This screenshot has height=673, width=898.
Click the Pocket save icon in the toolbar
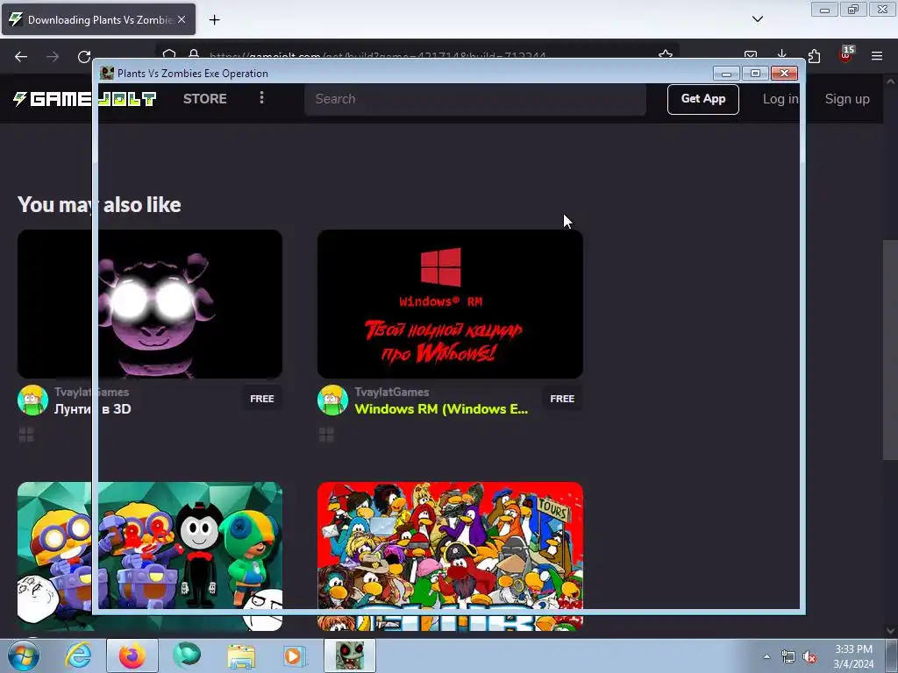point(751,55)
